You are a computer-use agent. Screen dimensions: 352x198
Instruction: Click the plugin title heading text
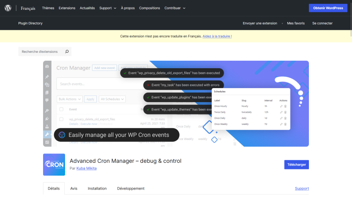click(x=125, y=161)
